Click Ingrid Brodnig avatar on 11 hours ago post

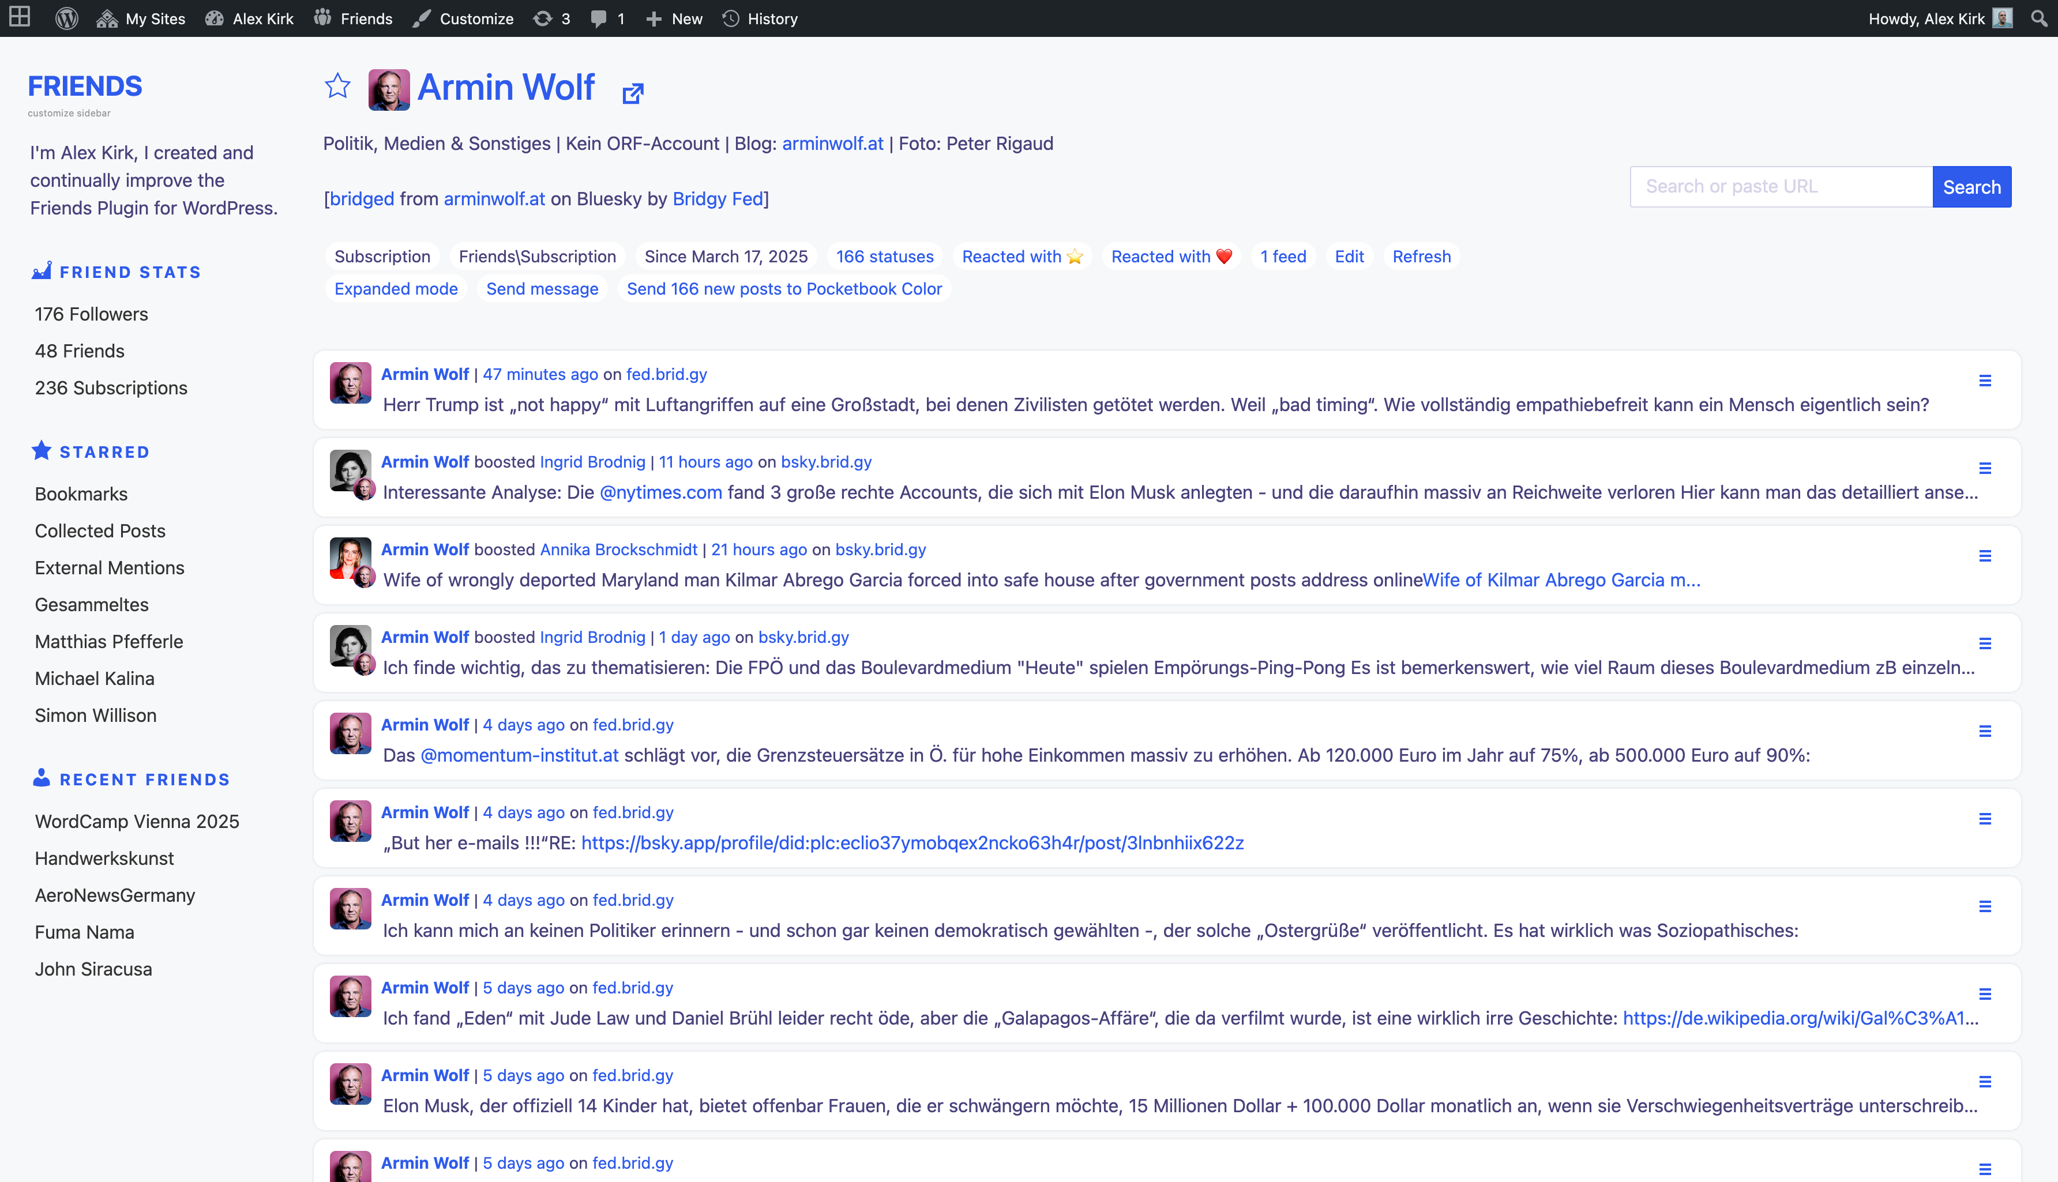point(350,470)
